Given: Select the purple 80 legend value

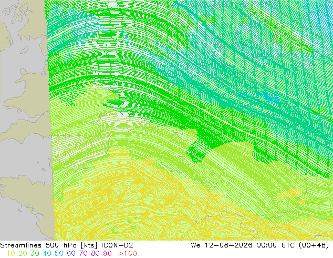Looking at the screenshot, I should pyautogui.click(x=96, y=253).
